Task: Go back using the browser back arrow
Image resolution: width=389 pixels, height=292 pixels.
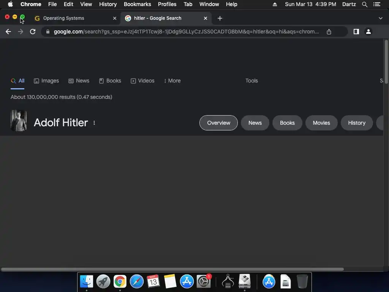Action: 8,32
